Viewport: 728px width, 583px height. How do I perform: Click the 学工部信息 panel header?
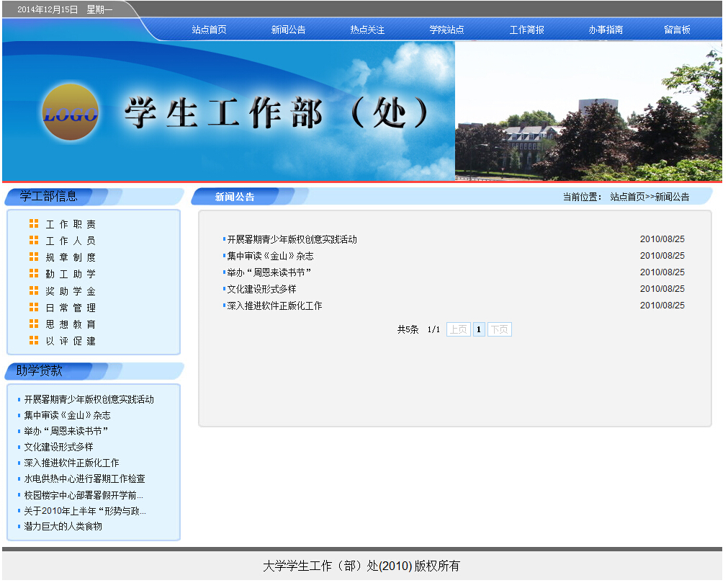click(48, 196)
